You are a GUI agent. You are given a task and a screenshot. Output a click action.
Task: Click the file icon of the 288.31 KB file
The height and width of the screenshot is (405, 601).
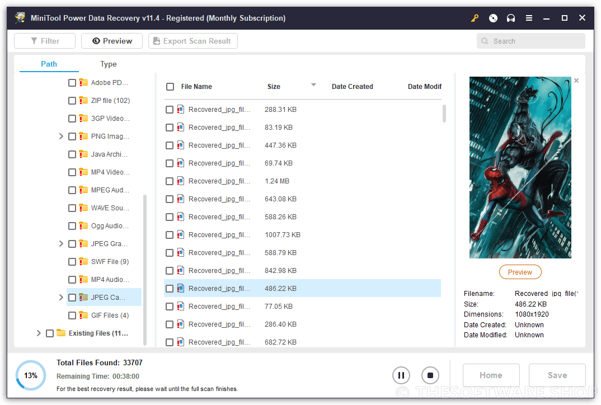181,109
